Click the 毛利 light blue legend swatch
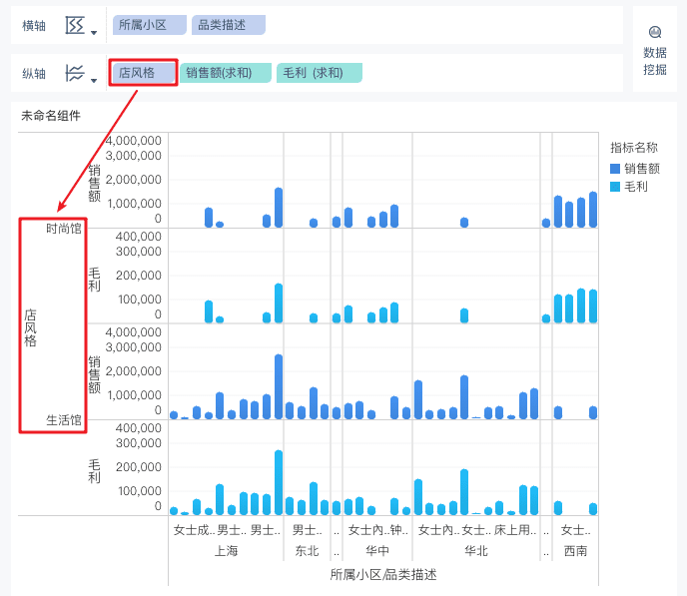 click(615, 187)
